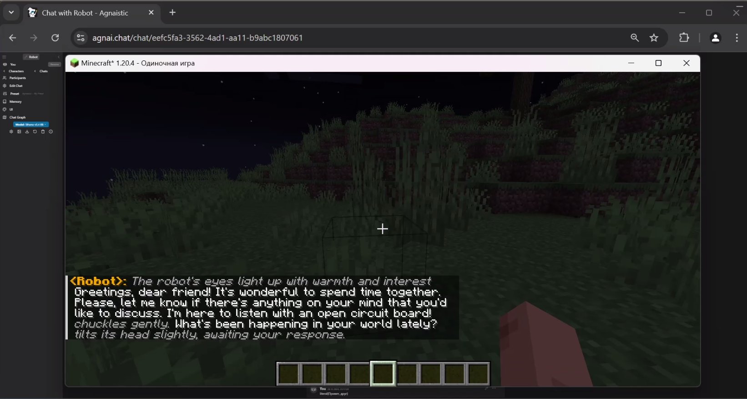This screenshot has height=399, width=747.
Task: Select the eighth Minecraft hotbar slot
Action: click(x=454, y=374)
